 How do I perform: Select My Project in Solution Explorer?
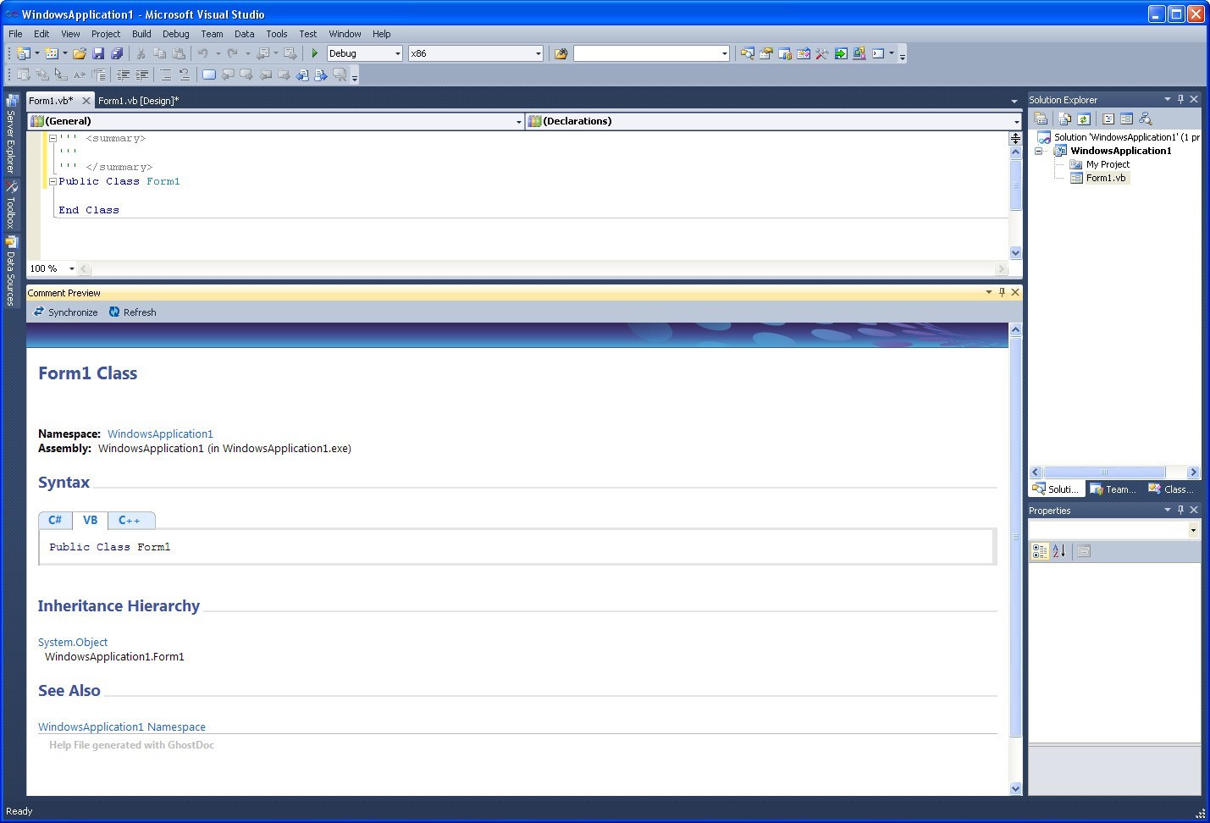(1108, 164)
